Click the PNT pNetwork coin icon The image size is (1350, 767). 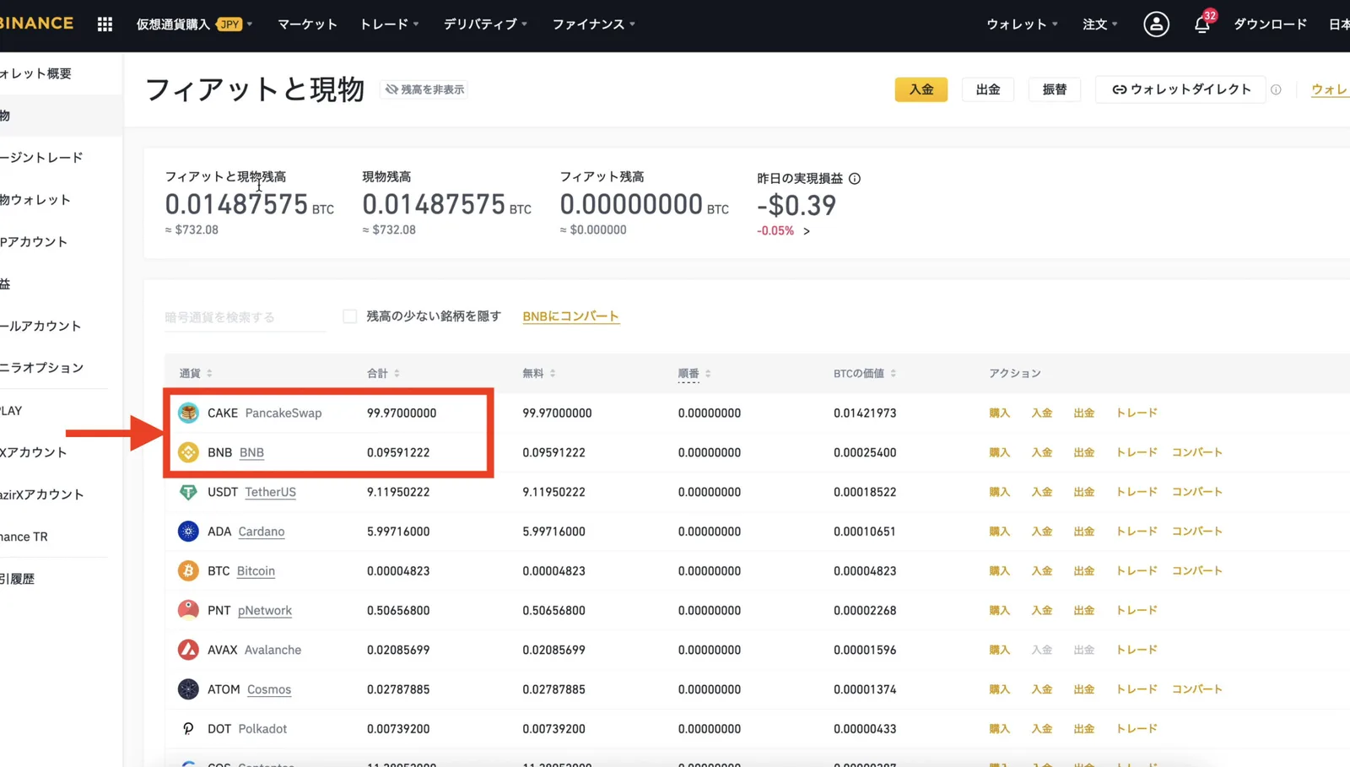click(188, 610)
